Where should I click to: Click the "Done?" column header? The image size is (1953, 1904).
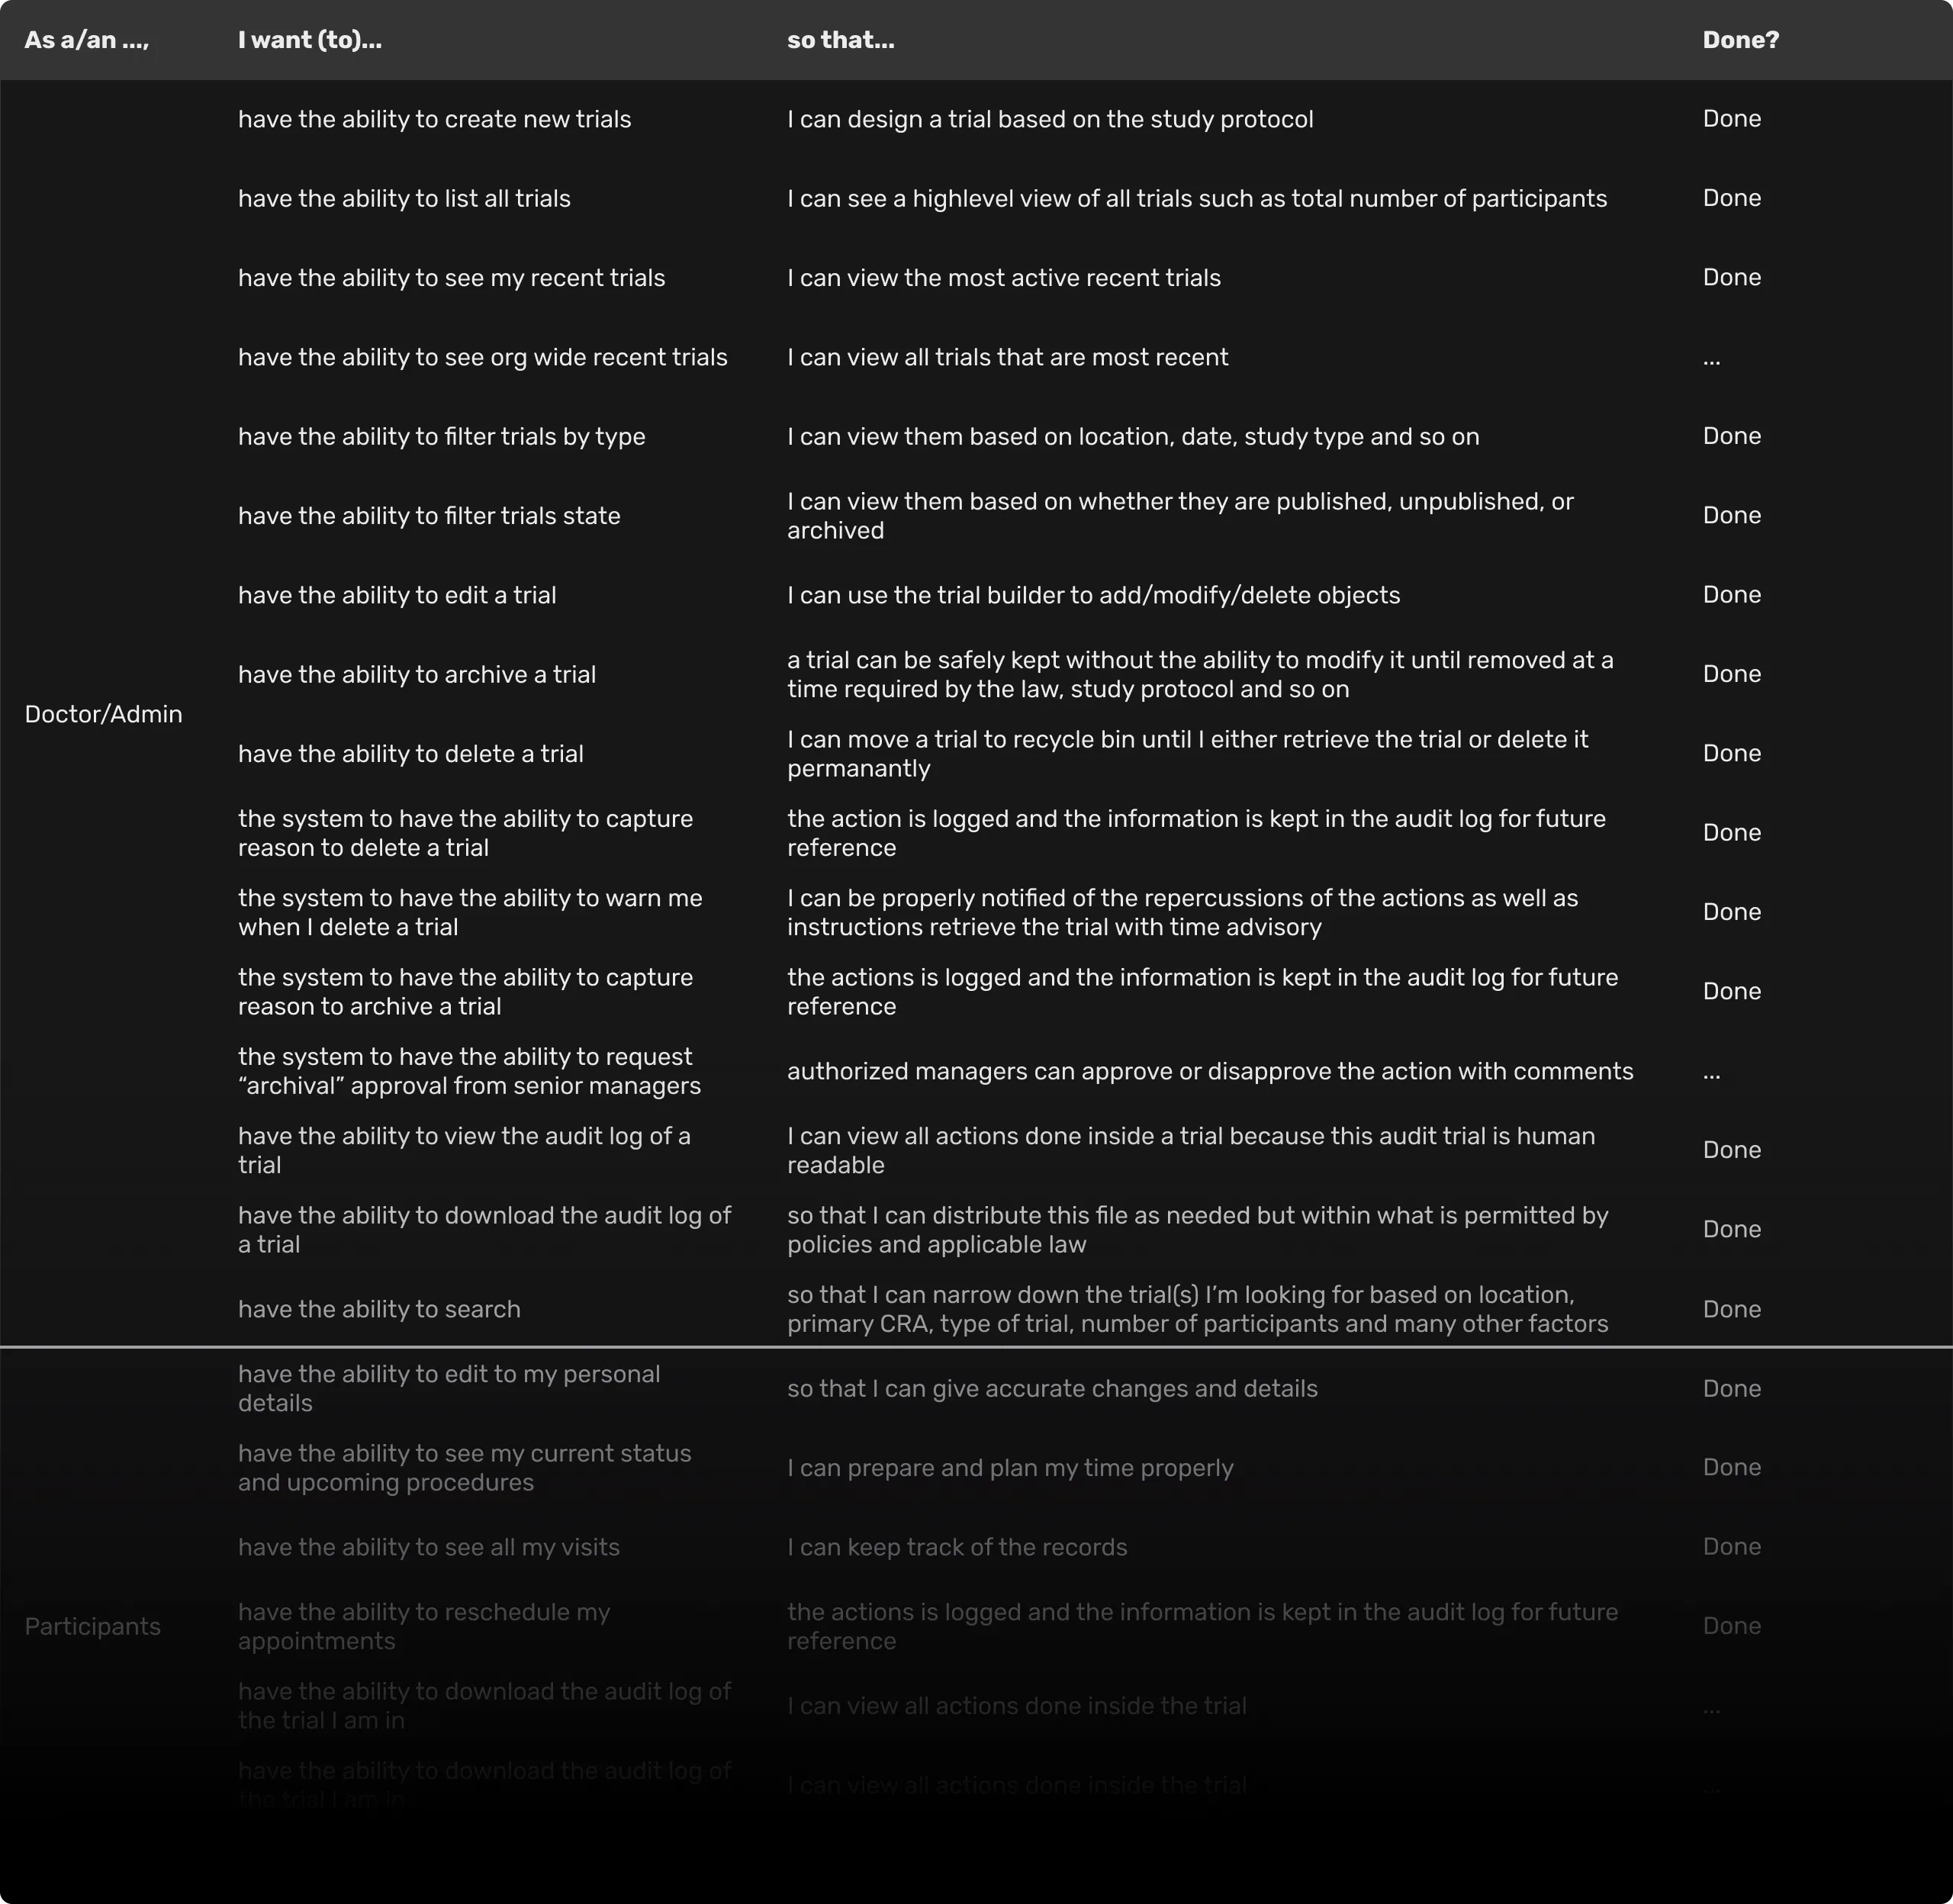pyautogui.click(x=1741, y=40)
